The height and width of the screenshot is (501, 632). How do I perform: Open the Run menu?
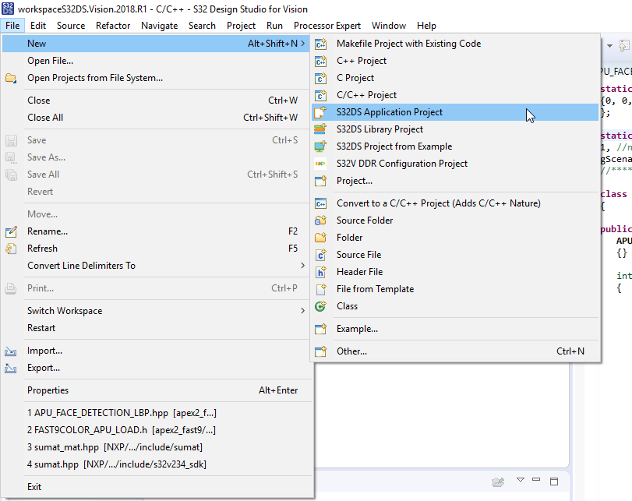pos(274,26)
